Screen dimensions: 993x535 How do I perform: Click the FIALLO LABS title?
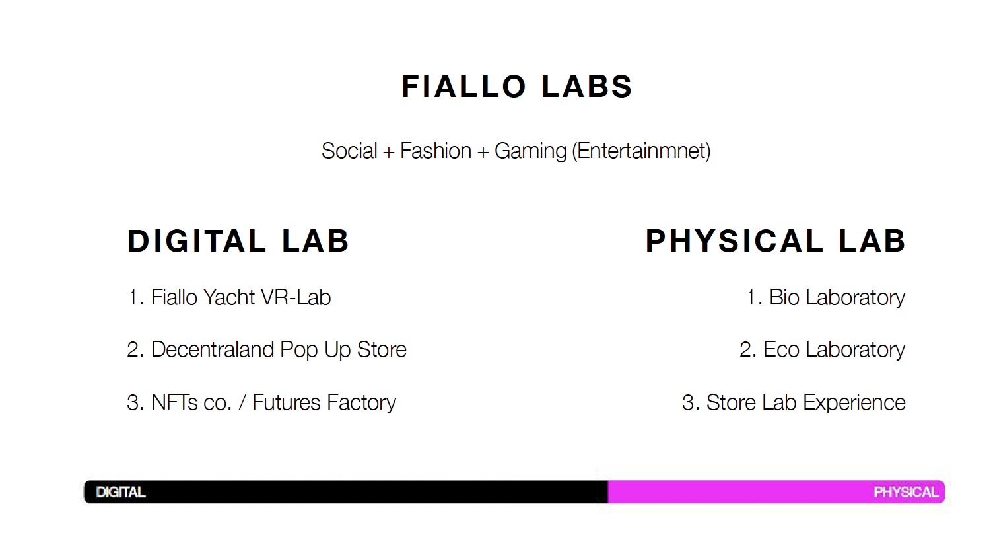click(517, 87)
